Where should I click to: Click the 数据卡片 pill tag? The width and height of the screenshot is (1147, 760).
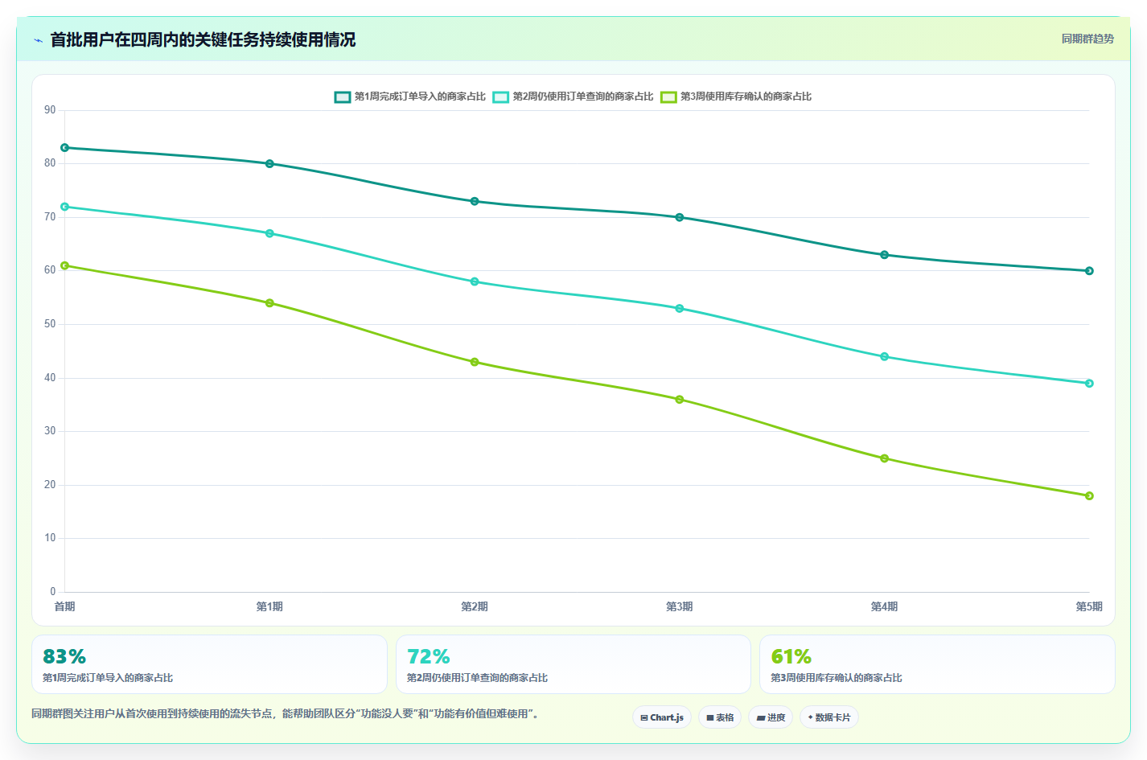click(x=829, y=717)
